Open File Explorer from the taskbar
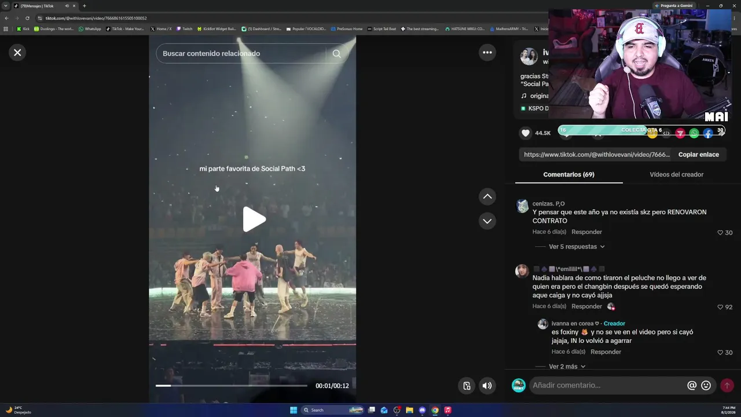The height and width of the screenshot is (417, 741). (x=409, y=410)
